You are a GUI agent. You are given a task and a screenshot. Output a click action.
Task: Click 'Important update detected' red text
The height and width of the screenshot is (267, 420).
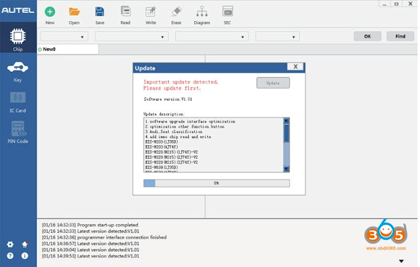180,82
